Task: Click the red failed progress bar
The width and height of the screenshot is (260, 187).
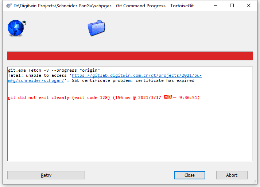Action: (130, 56)
